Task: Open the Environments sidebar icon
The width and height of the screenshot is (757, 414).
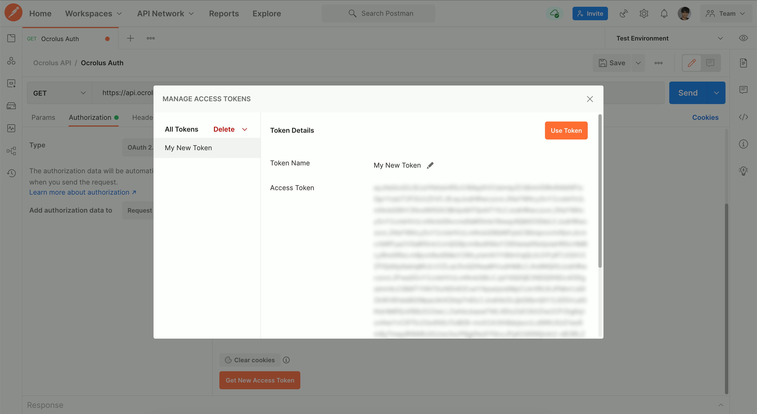Action: coord(11,84)
